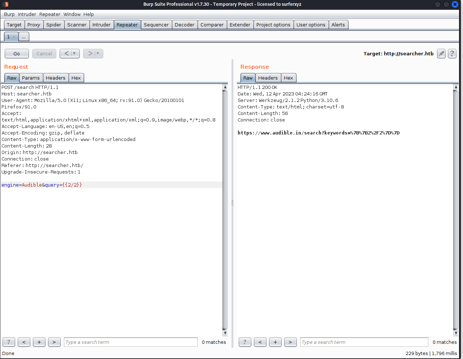The height and width of the screenshot is (359, 463).
Task: Select Repeater tab number 1
Action: (x=9, y=37)
